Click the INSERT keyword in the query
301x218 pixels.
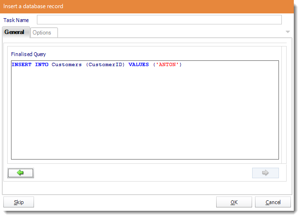tap(22, 65)
